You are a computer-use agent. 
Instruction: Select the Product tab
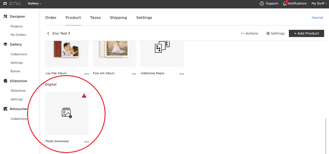73,18
